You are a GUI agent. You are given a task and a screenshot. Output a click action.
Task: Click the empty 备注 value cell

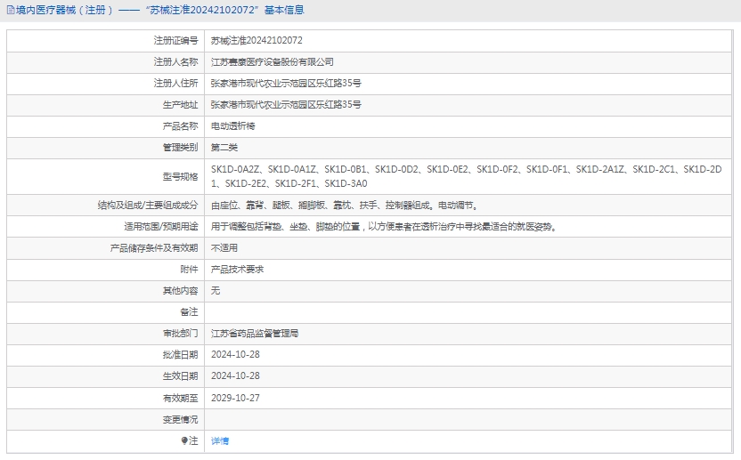tap(468, 312)
